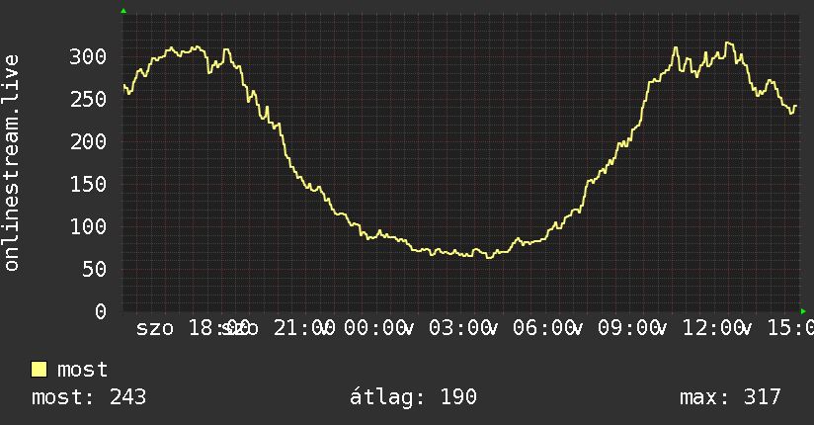
Task: Click the 0 y-axis label
Action: (x=100, y=311)
